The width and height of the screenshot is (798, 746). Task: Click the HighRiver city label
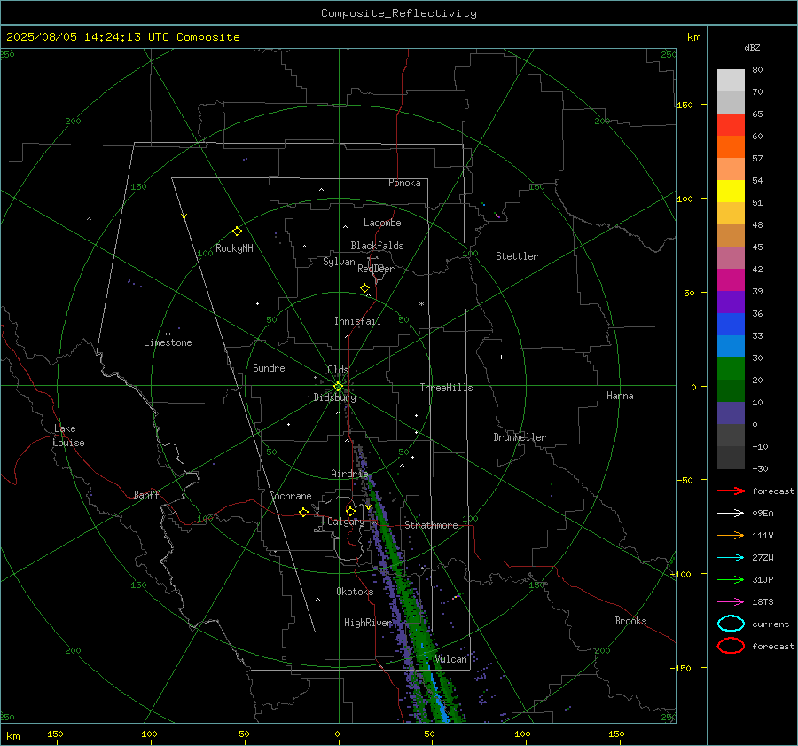[368, 623]
